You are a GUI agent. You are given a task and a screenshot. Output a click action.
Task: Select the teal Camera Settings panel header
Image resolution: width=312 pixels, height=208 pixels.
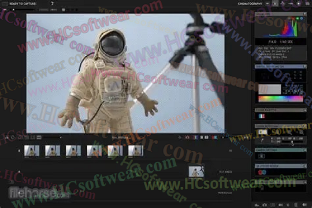point(280,150)
